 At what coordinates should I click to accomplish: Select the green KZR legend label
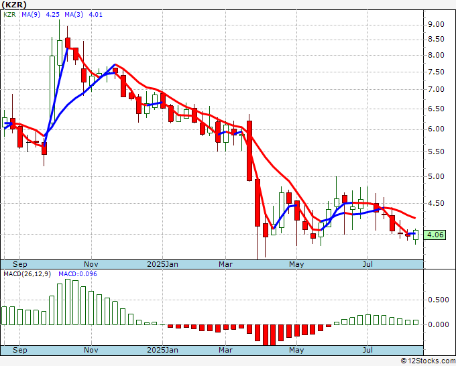pos(9,15)
